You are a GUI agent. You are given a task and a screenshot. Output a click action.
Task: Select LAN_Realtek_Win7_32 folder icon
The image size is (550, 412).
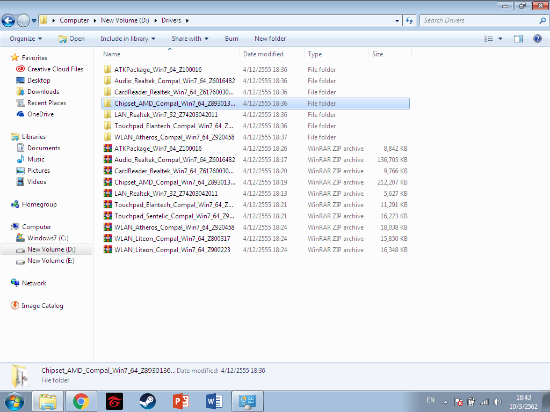(x=107, y=115)
